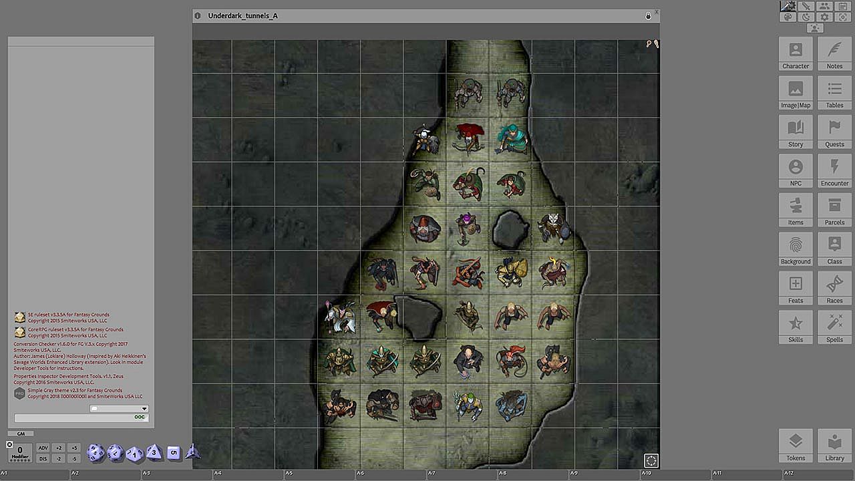The image size is (855, 481).
Task: Pick the d6 die
Action: [174, 452]
